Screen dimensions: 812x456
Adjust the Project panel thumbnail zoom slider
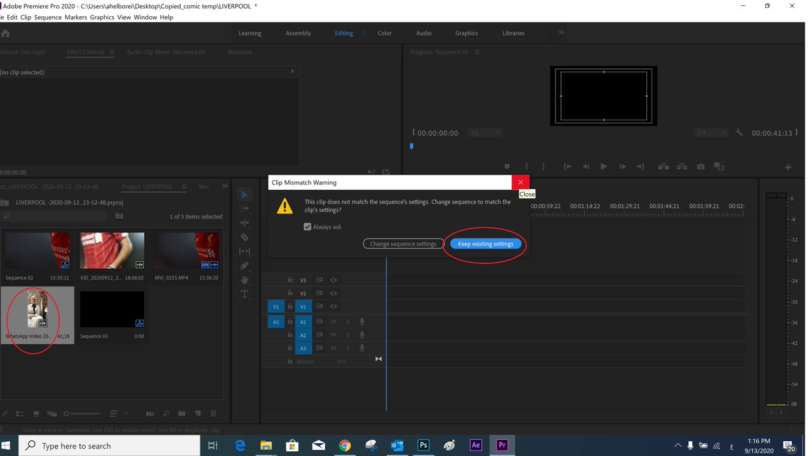[x=82, y=413]
